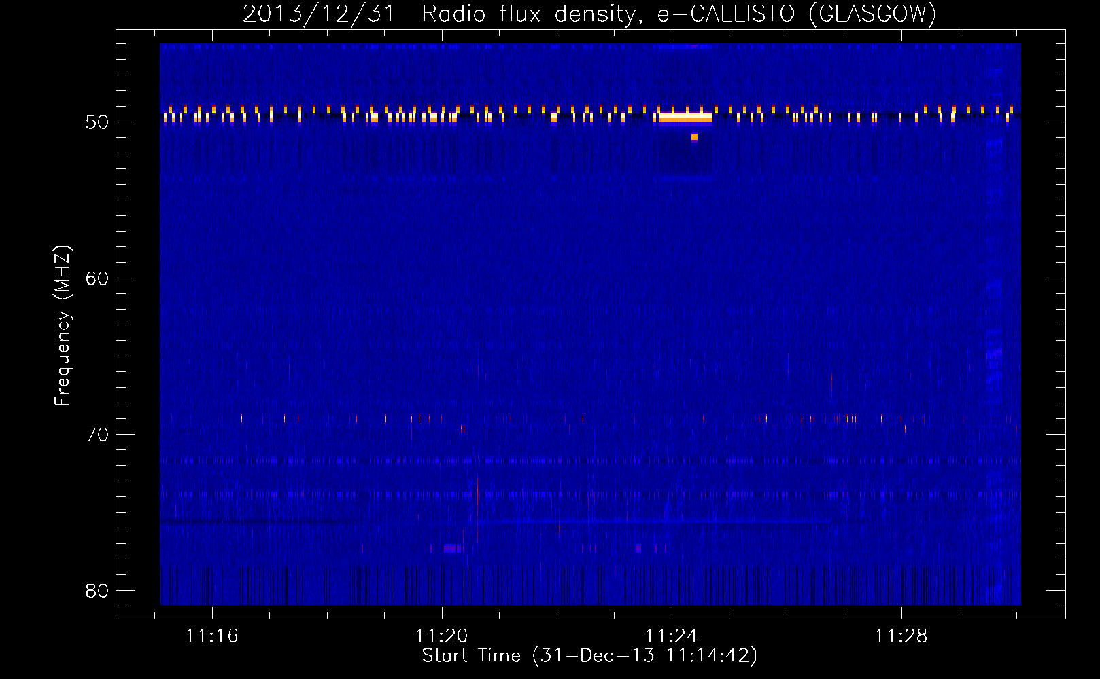Click the "11:28" time tick label
The width and height of the screenshot is (1100, 679).
coord(901,636)
